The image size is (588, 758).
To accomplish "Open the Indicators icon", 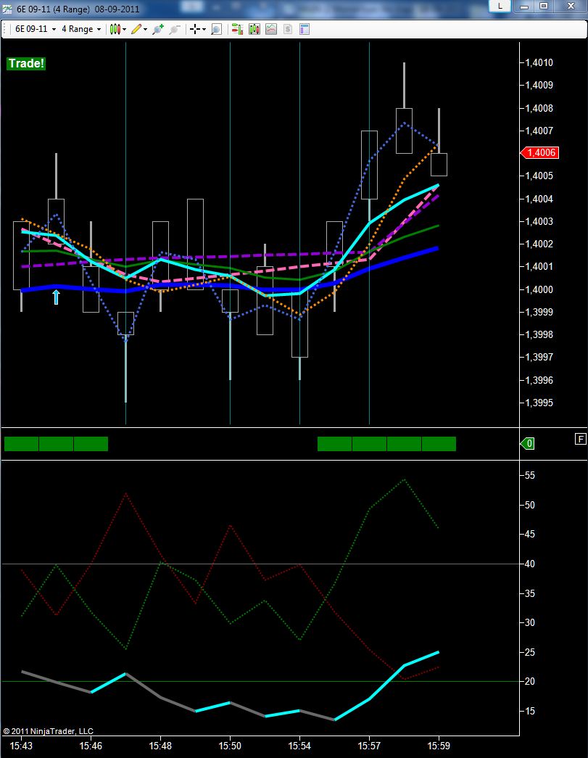I will tap(271, 30).
